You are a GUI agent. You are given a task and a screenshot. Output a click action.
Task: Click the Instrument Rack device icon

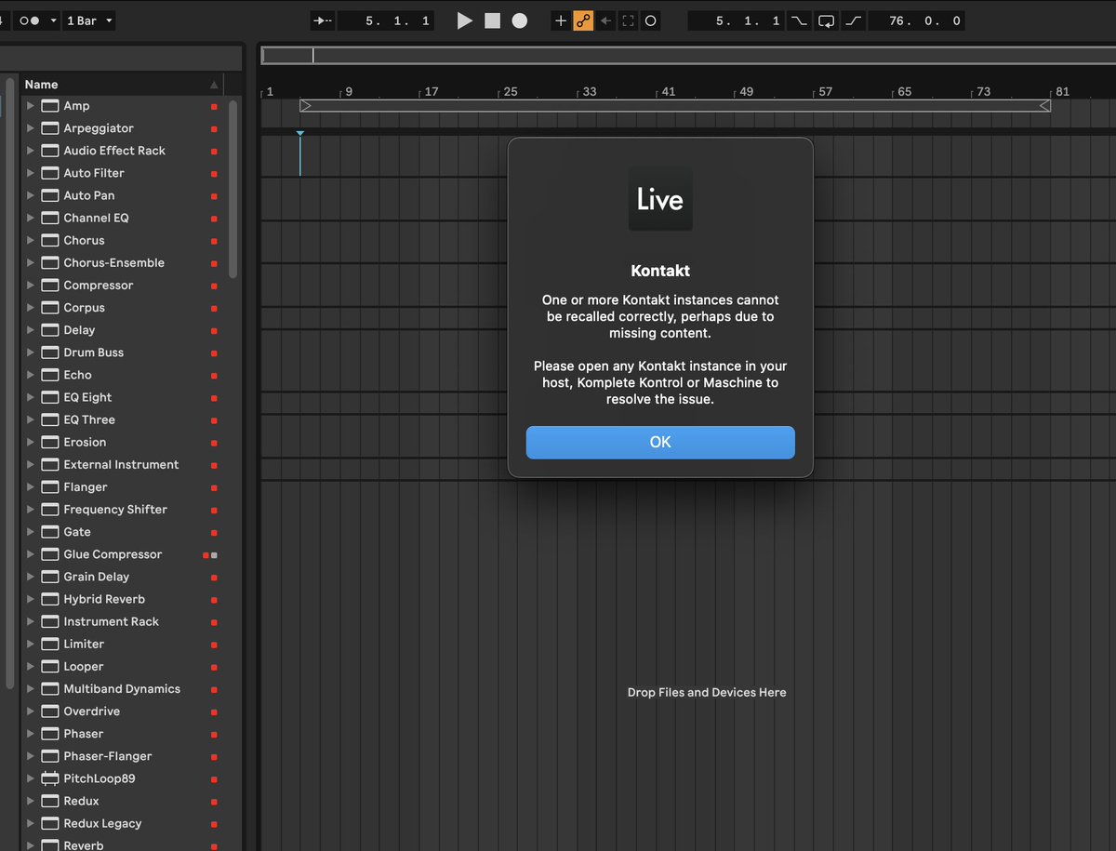(50, 621)
